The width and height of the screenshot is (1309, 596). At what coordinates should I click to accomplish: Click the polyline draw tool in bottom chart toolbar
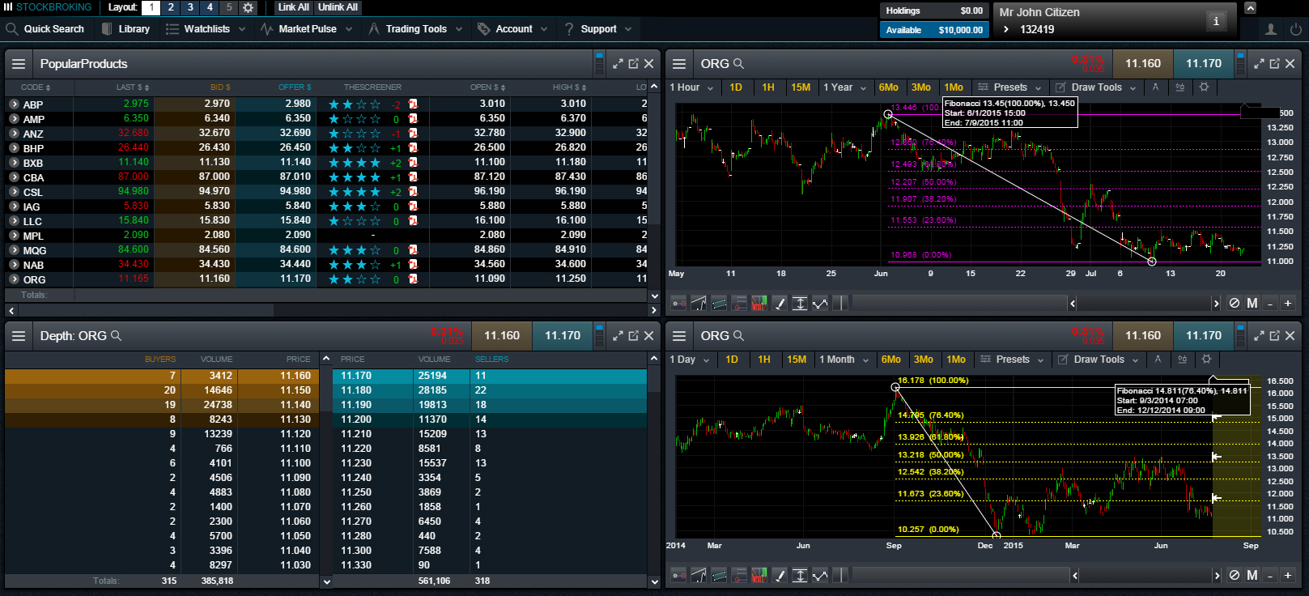pyautogui.click(x=820, y=575)
